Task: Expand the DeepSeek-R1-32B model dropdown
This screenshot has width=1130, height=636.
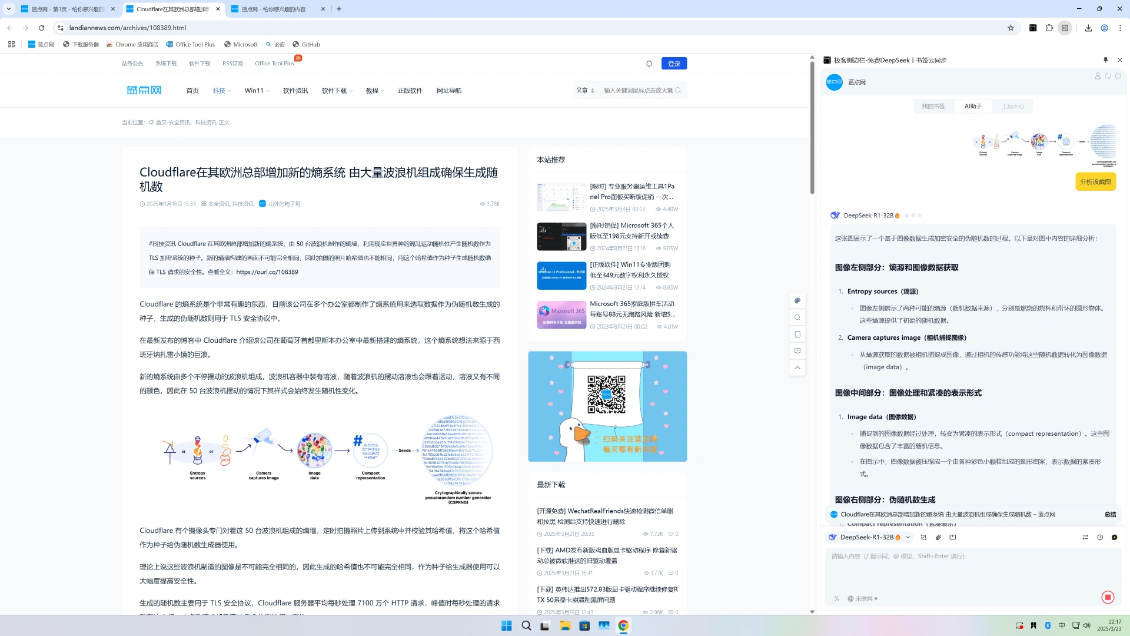Action: click(908, 537)
